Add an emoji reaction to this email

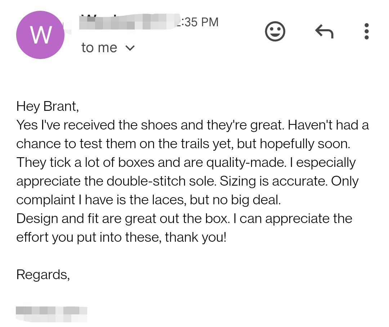coord(275,32)
